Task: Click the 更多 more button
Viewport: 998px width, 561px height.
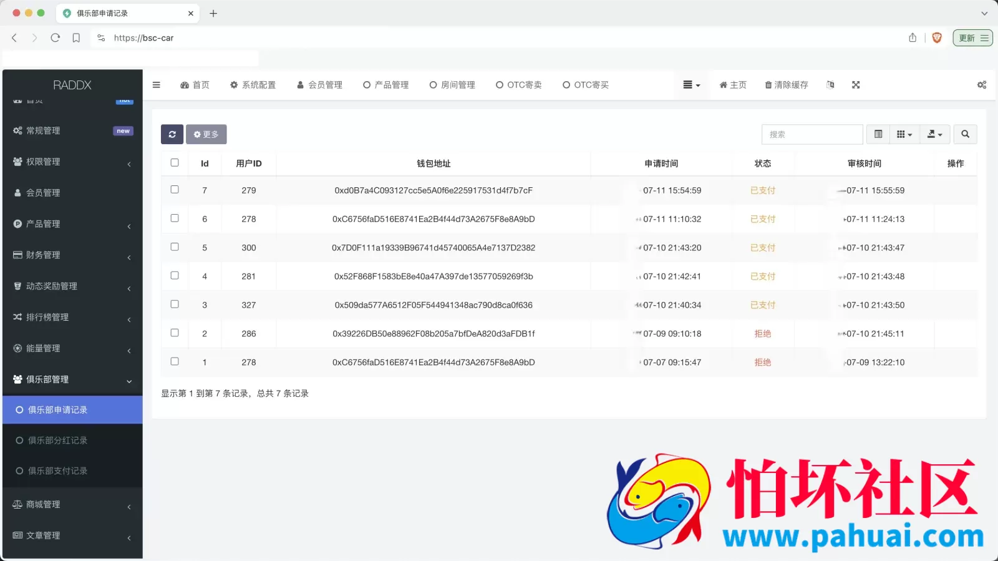Action: click(206, 134)
